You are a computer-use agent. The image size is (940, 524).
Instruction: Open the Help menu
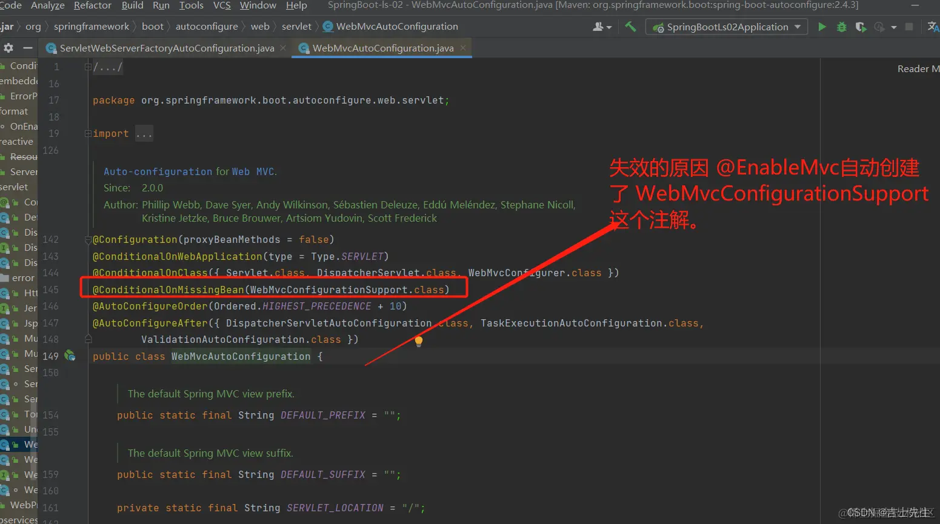point(296,5)
